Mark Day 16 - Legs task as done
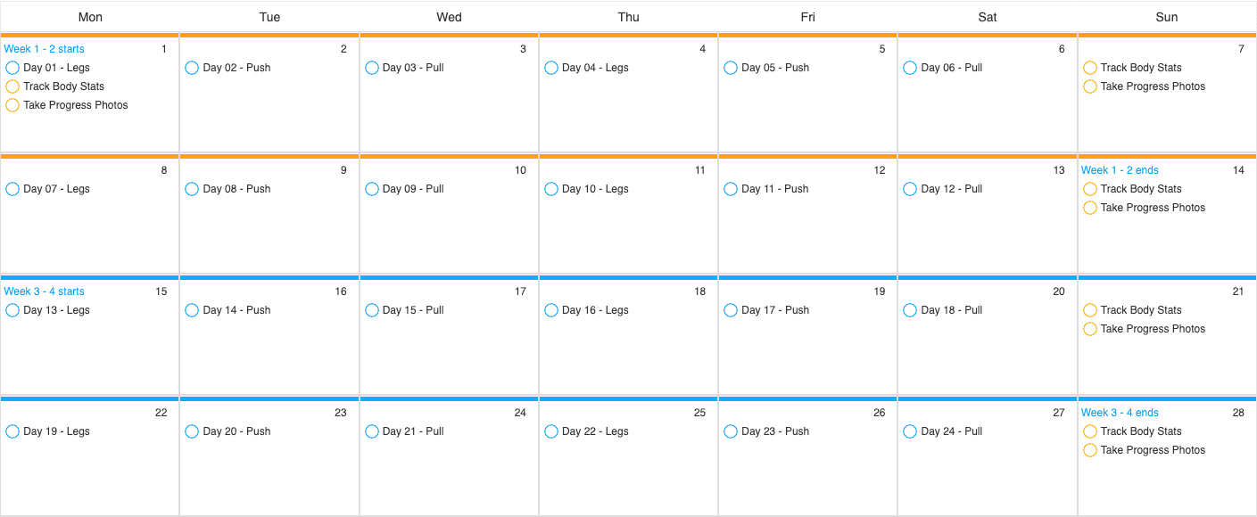 pyautogui.click(x=551, y=310)
